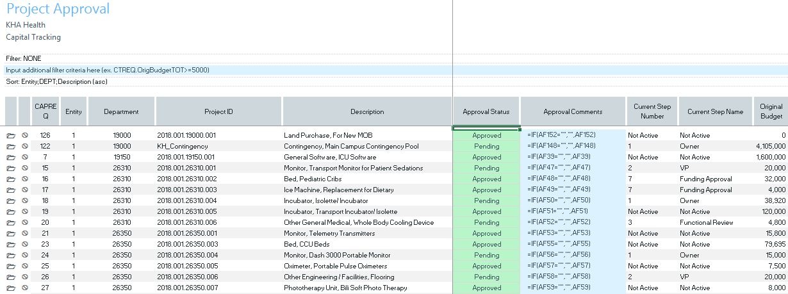Open folder icon for CAPREQ 19 row
This screenshot has height=294, width=788.
coord(11,212)
